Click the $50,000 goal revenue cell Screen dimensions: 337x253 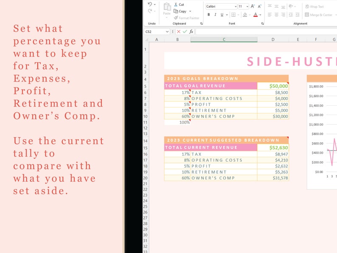coord(273,86)
